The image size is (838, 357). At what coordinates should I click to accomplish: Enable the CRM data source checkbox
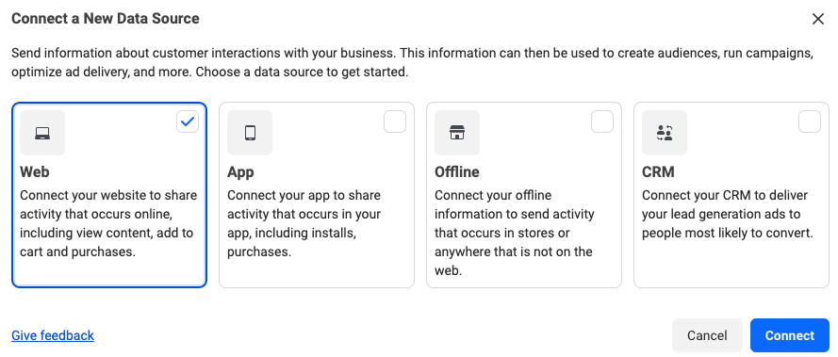810,122
